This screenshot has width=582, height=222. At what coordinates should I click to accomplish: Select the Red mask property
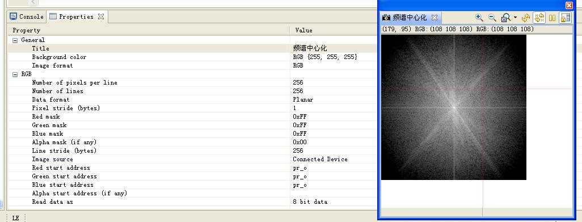click(45, 116)
